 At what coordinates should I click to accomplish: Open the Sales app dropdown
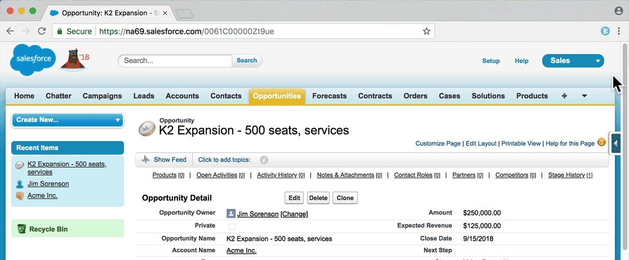[573, 61]
